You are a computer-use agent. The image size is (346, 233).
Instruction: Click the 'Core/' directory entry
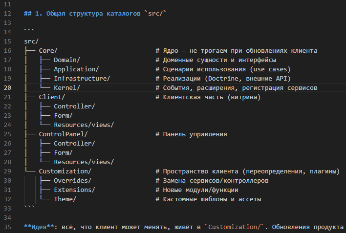click(x=48, y=51)
